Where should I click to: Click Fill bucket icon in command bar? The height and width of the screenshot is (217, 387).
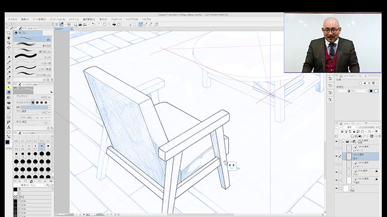[114, 25]
